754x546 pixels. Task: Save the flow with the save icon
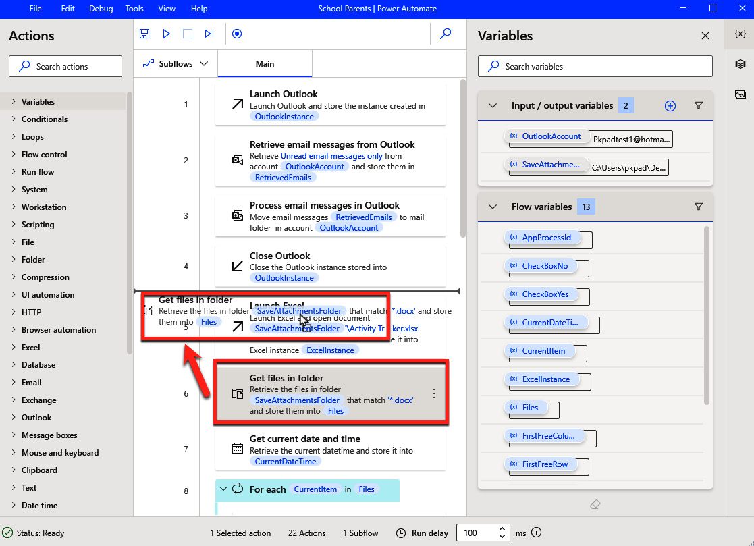[144, 34]
